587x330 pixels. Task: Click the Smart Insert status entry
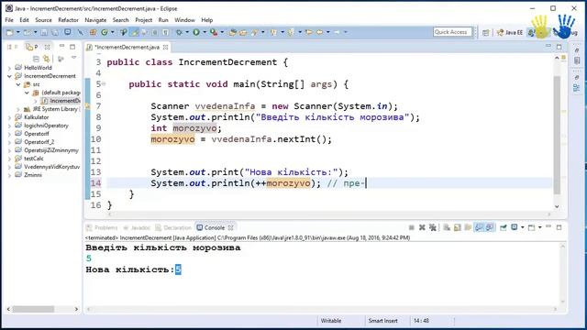(x=382, y=321)
